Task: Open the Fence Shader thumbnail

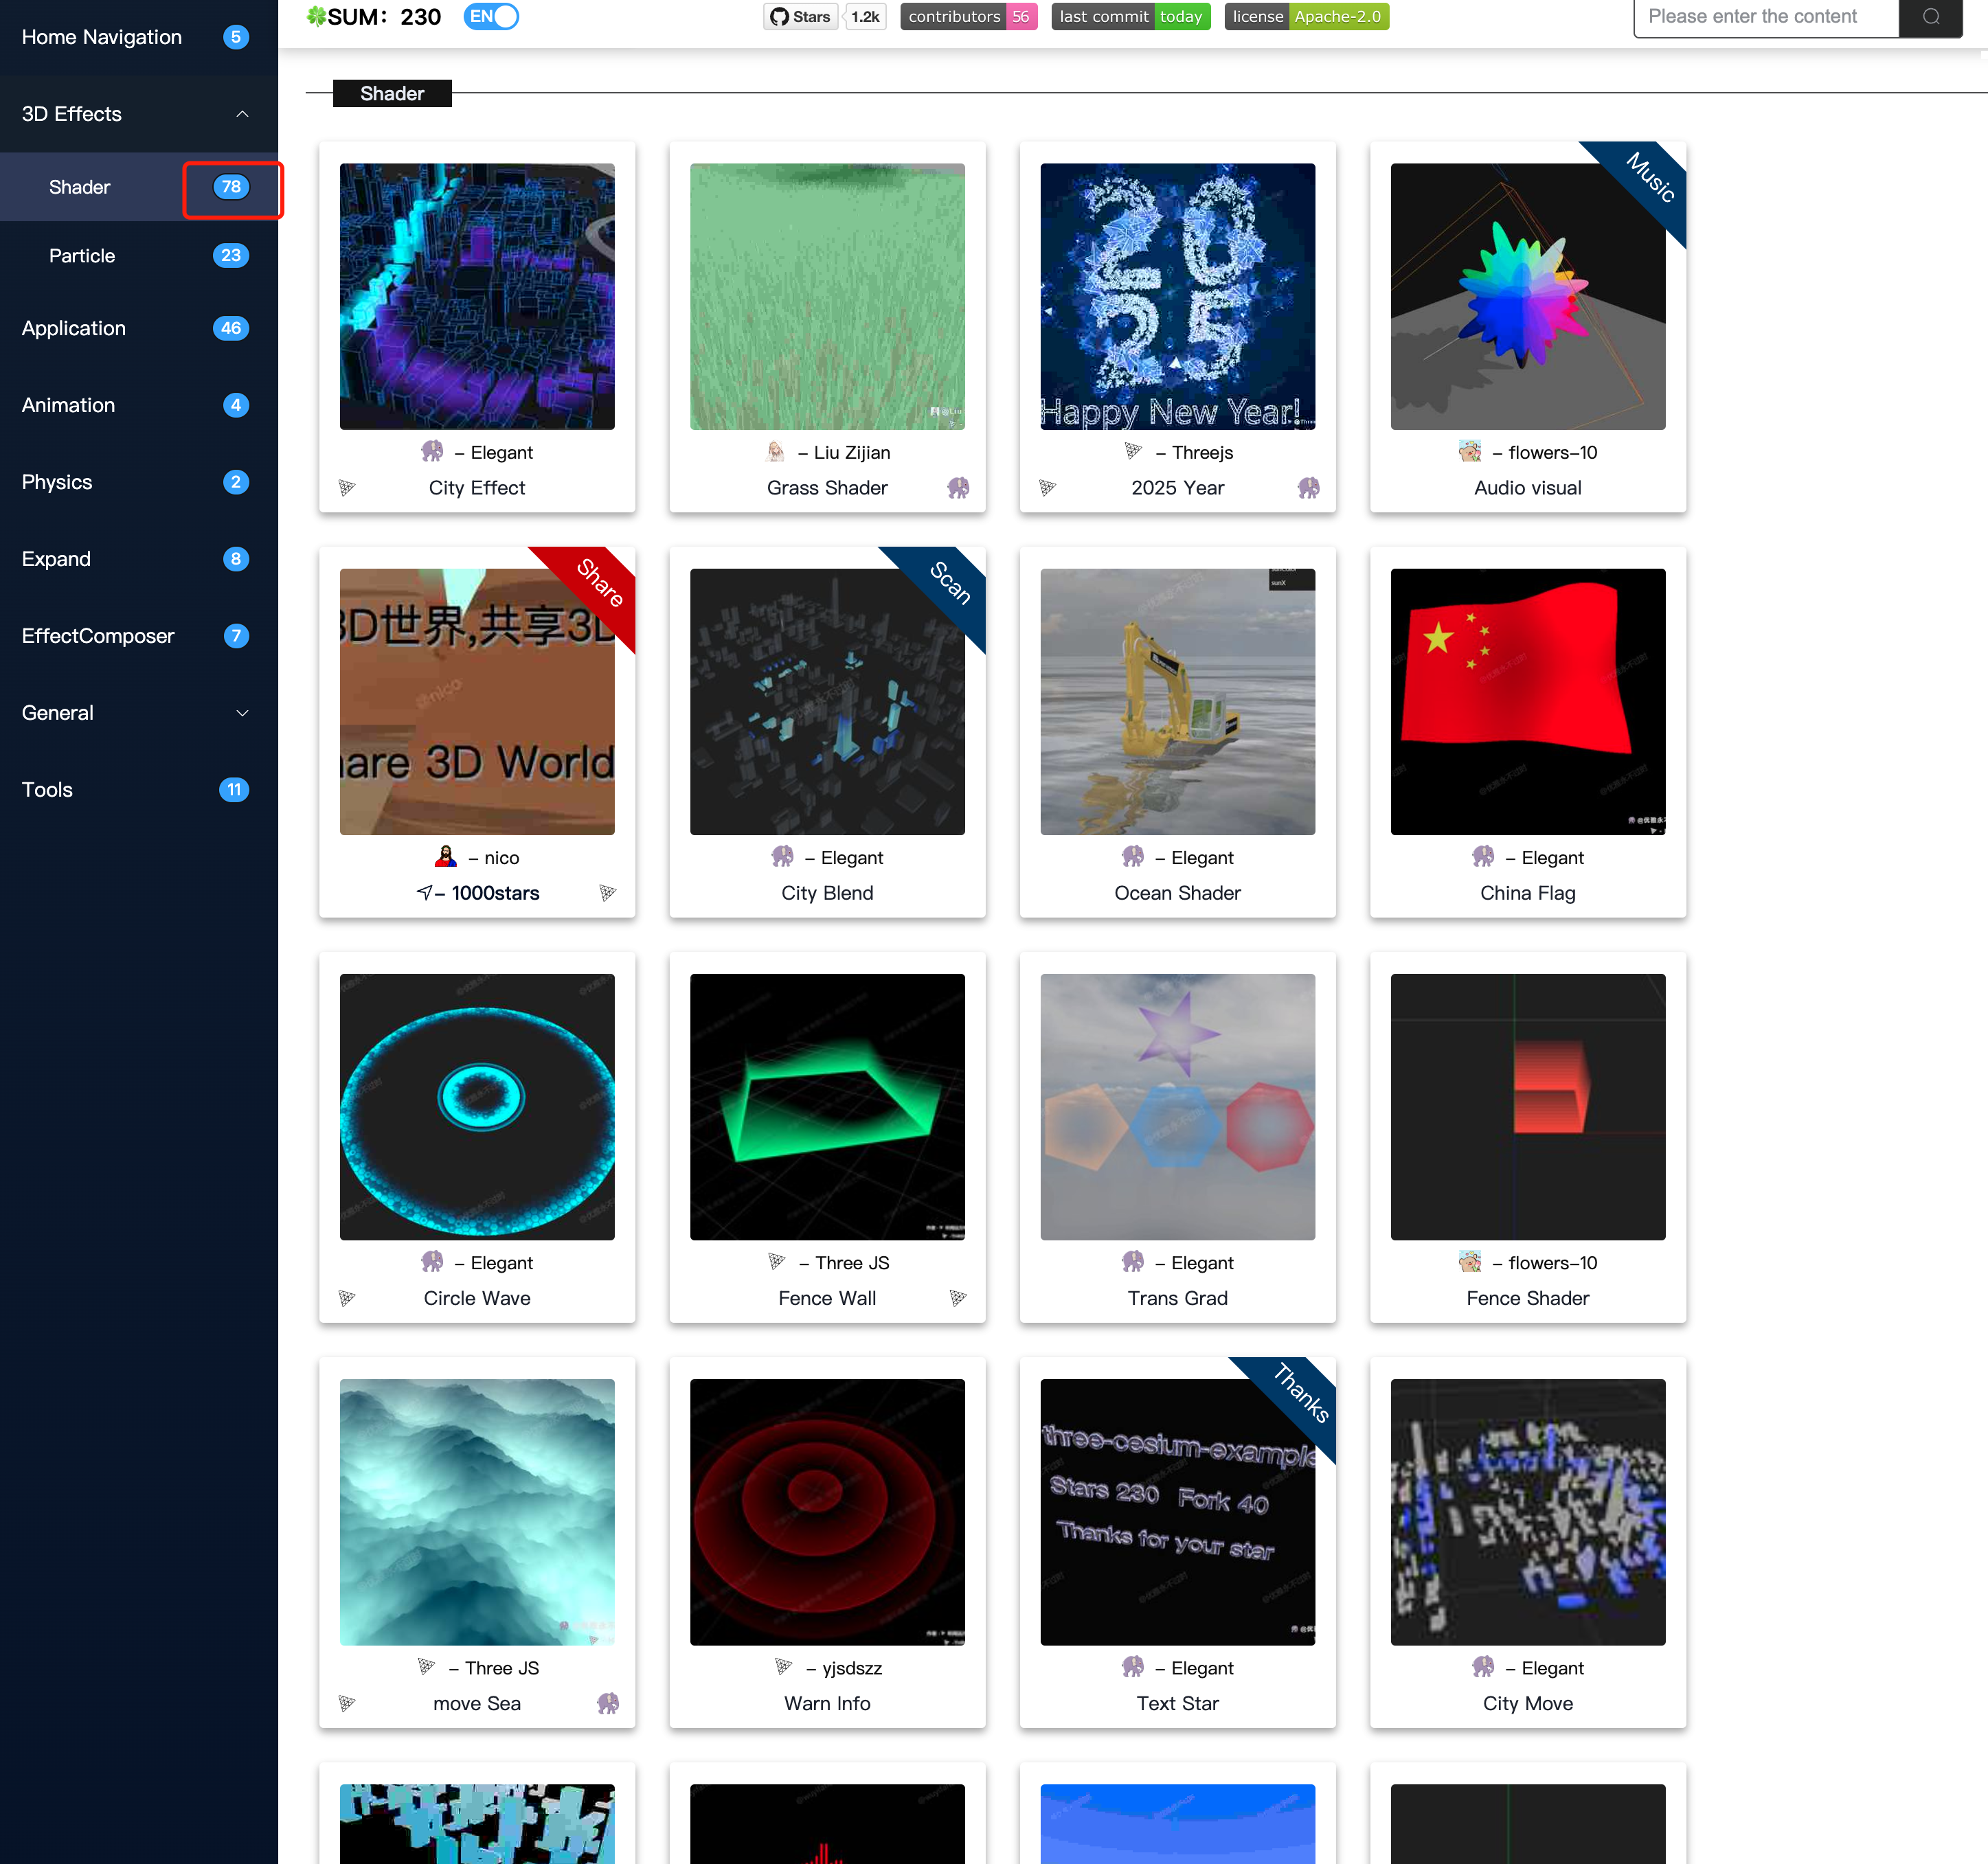Action: [x=1528, y=1107]
